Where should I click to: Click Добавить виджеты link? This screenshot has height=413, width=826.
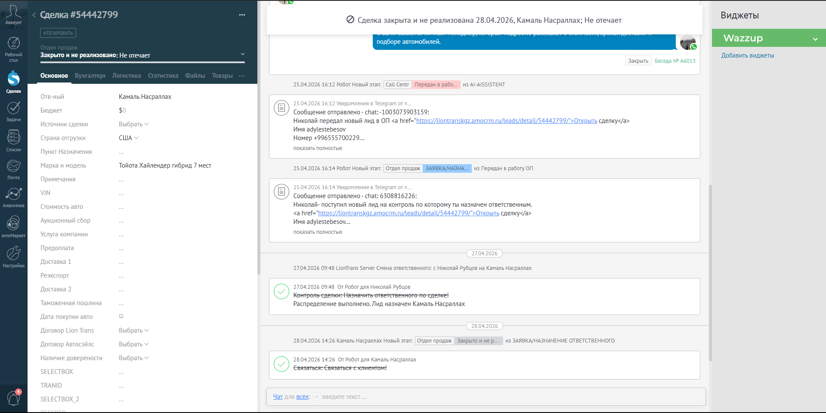(748, 55)
